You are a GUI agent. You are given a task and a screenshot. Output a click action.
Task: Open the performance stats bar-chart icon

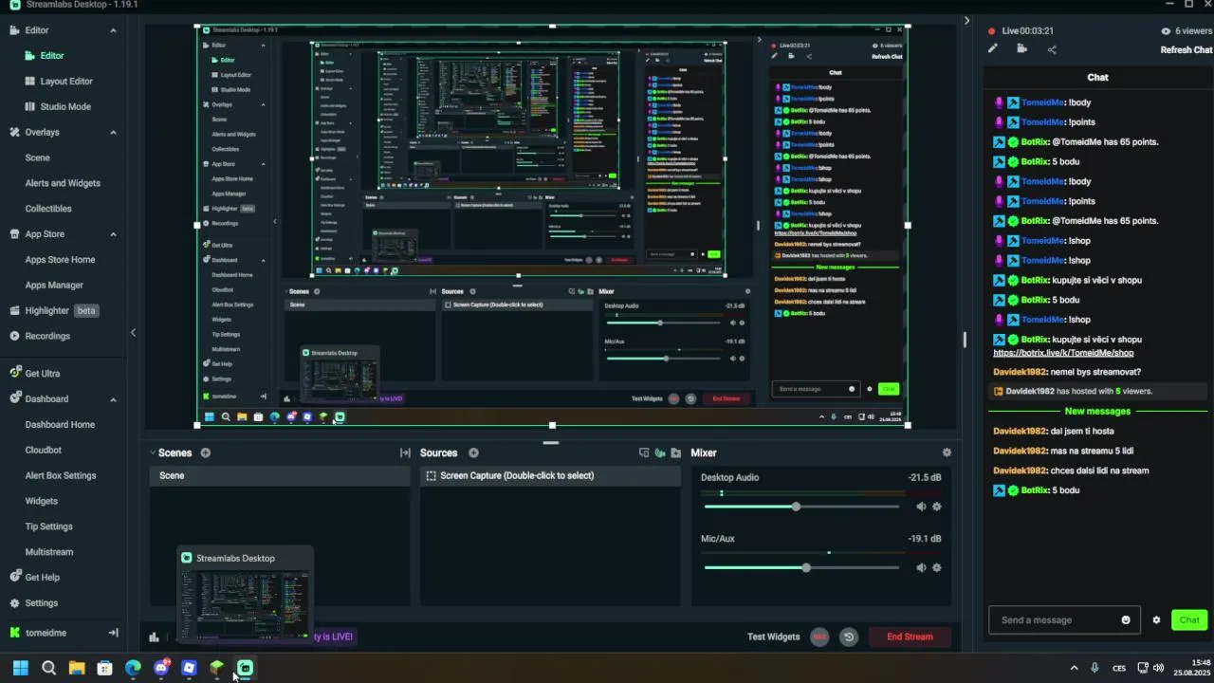click(154, 637)
